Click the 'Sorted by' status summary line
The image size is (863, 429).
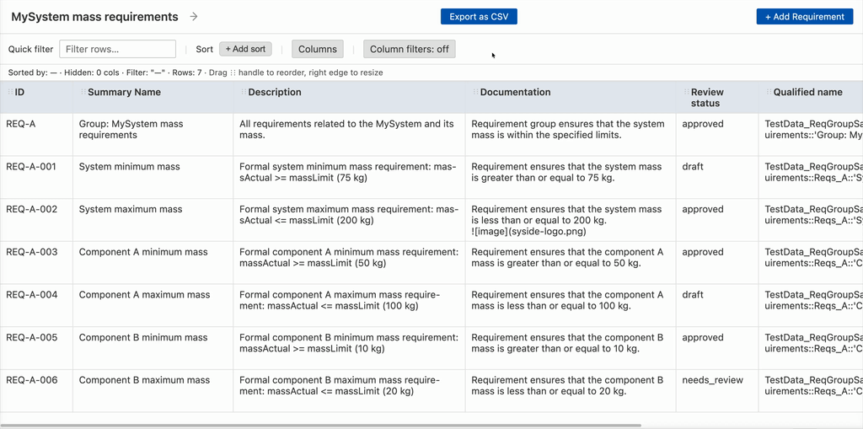(196, 72)
